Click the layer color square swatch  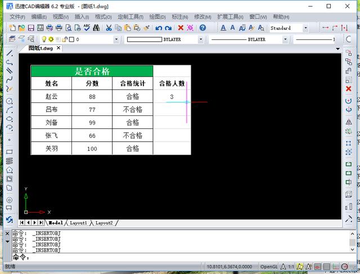coord(71,39)
